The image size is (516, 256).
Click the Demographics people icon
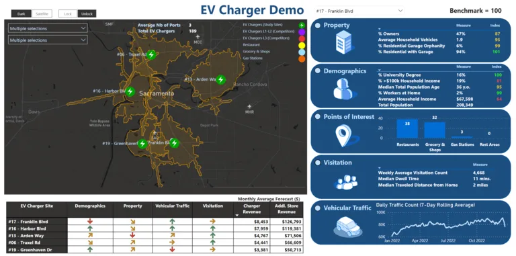343,89
